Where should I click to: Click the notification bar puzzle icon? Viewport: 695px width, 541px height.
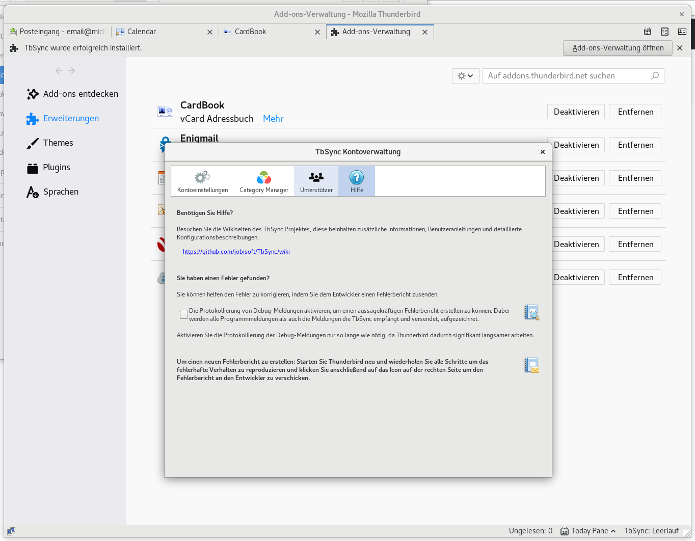click(14, 48)
